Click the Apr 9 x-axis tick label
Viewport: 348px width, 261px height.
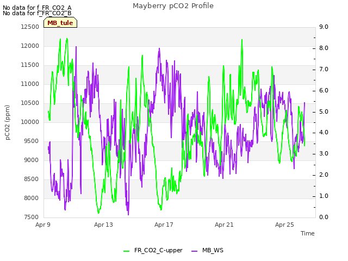click(43, 225)
